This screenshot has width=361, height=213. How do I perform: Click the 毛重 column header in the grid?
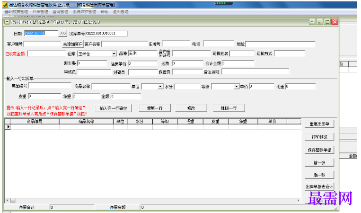point(190,121)
